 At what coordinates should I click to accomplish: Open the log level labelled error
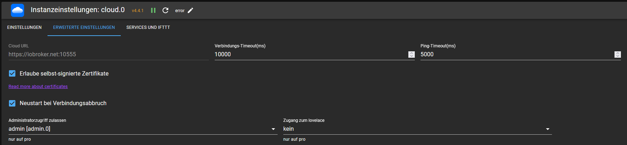(x=180, y=11)
